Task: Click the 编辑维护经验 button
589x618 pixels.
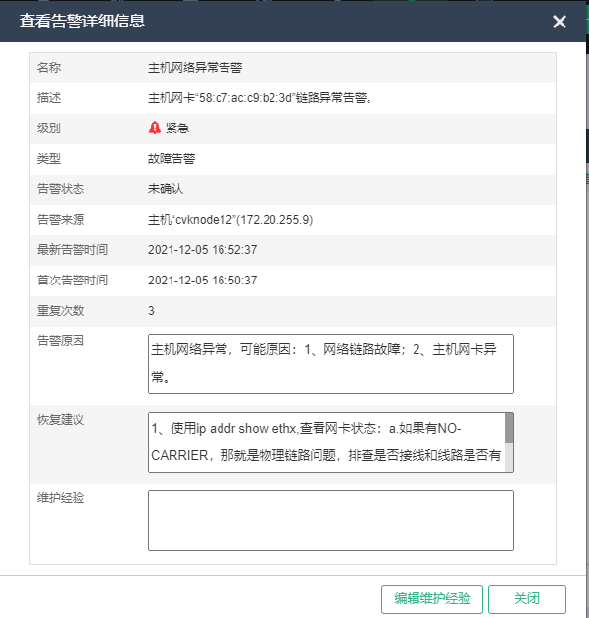Action: coord(432,598)
